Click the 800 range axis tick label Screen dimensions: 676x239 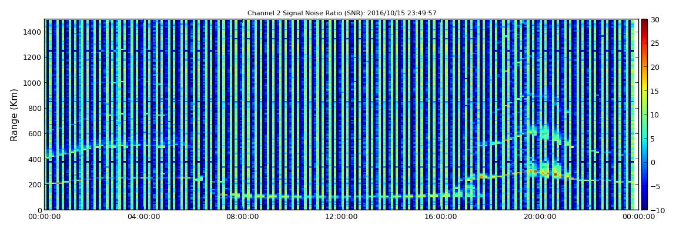coord(35,108)
